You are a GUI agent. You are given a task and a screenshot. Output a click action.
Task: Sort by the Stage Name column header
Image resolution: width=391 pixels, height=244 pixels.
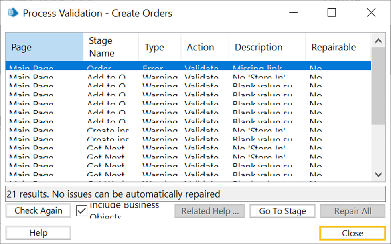pos(111,47)
